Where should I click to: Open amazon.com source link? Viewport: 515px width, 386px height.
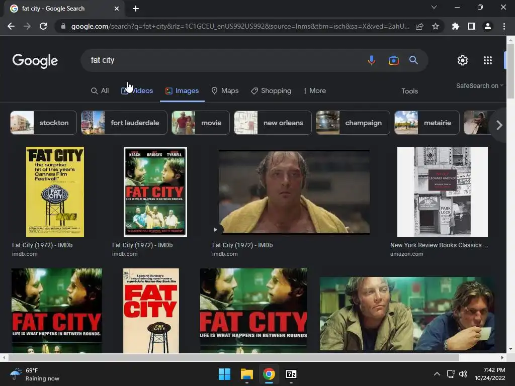point(406,254)
